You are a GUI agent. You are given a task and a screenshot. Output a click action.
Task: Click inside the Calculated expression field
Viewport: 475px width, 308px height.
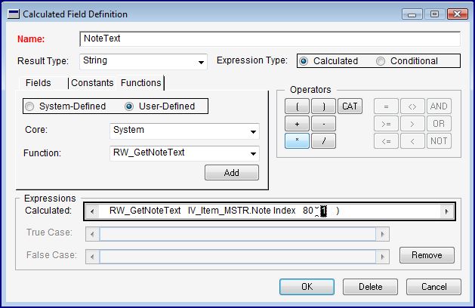point(270,211)
